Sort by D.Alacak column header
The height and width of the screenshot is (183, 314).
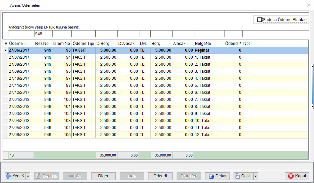click(x=128, y=44)
